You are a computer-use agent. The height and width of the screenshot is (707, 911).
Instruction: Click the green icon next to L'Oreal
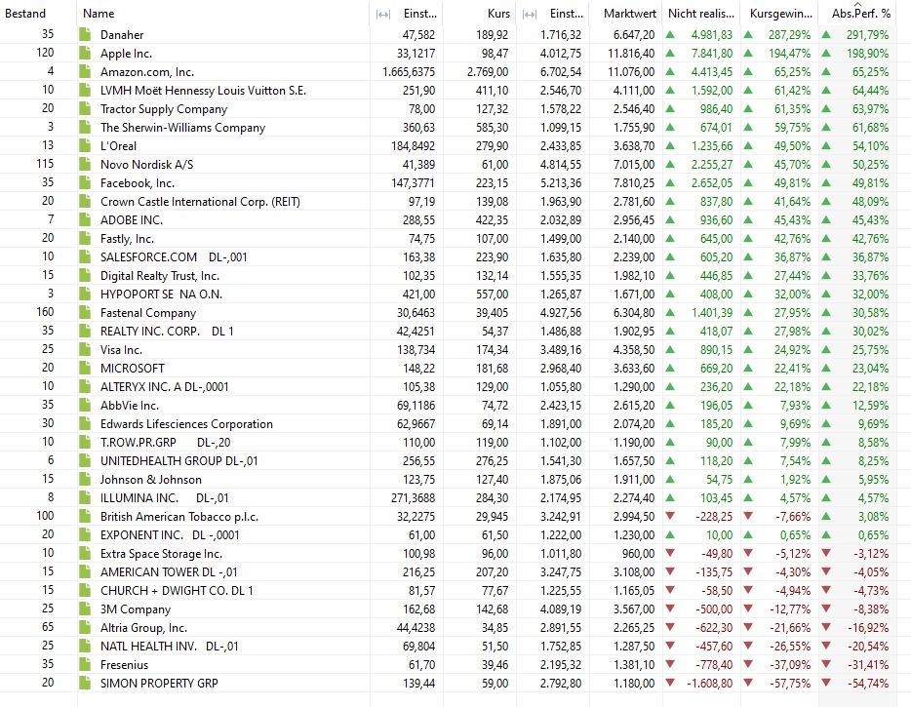[85, 146]
